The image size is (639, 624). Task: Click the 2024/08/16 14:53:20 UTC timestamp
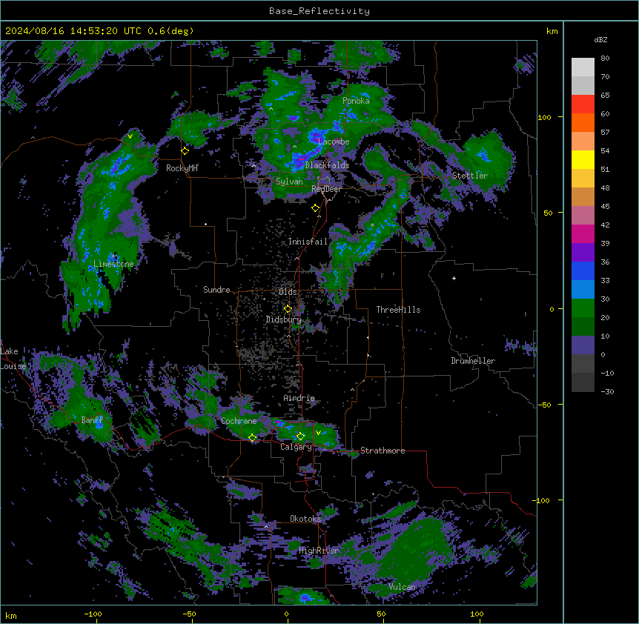[73, 31]
